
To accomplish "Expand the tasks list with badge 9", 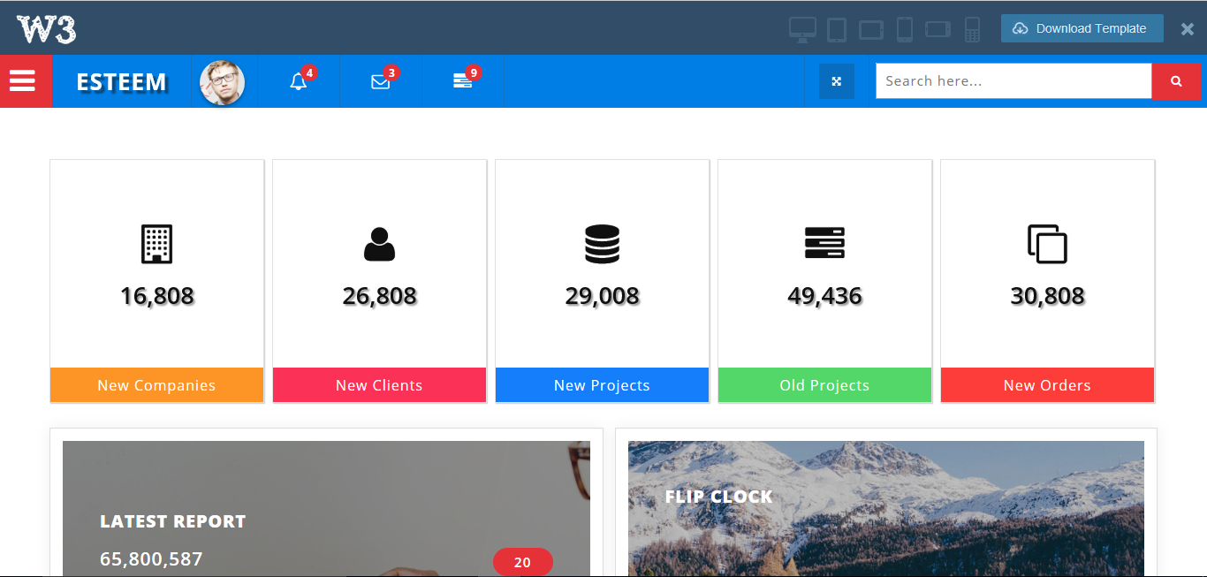I will pyautogui.click(x=462, y=81).
